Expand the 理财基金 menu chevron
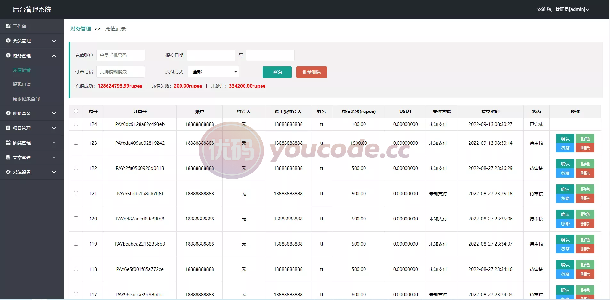This screenshot has width=610, height=300. pyautogui.click(x=54, y=113)
